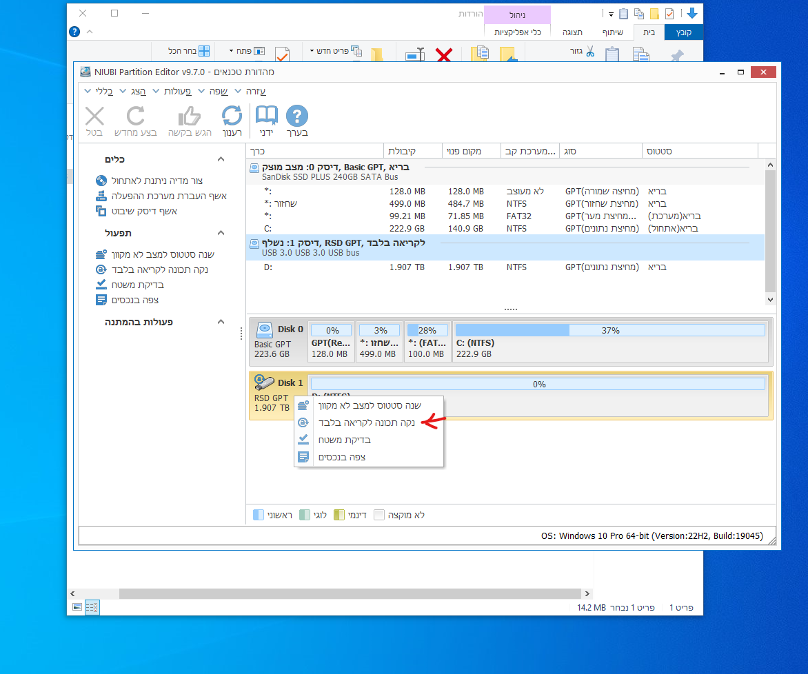Choose context menu צפה בנכסים

[x=369, y=457]
